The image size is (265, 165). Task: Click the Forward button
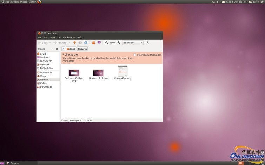[60, 43]
